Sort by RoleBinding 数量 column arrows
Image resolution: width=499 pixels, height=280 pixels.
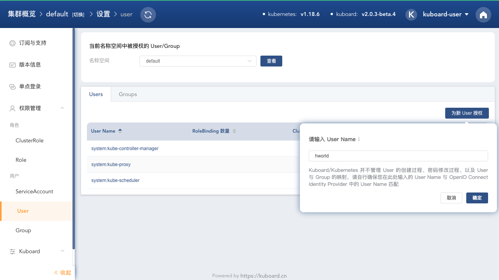point(234,131)
